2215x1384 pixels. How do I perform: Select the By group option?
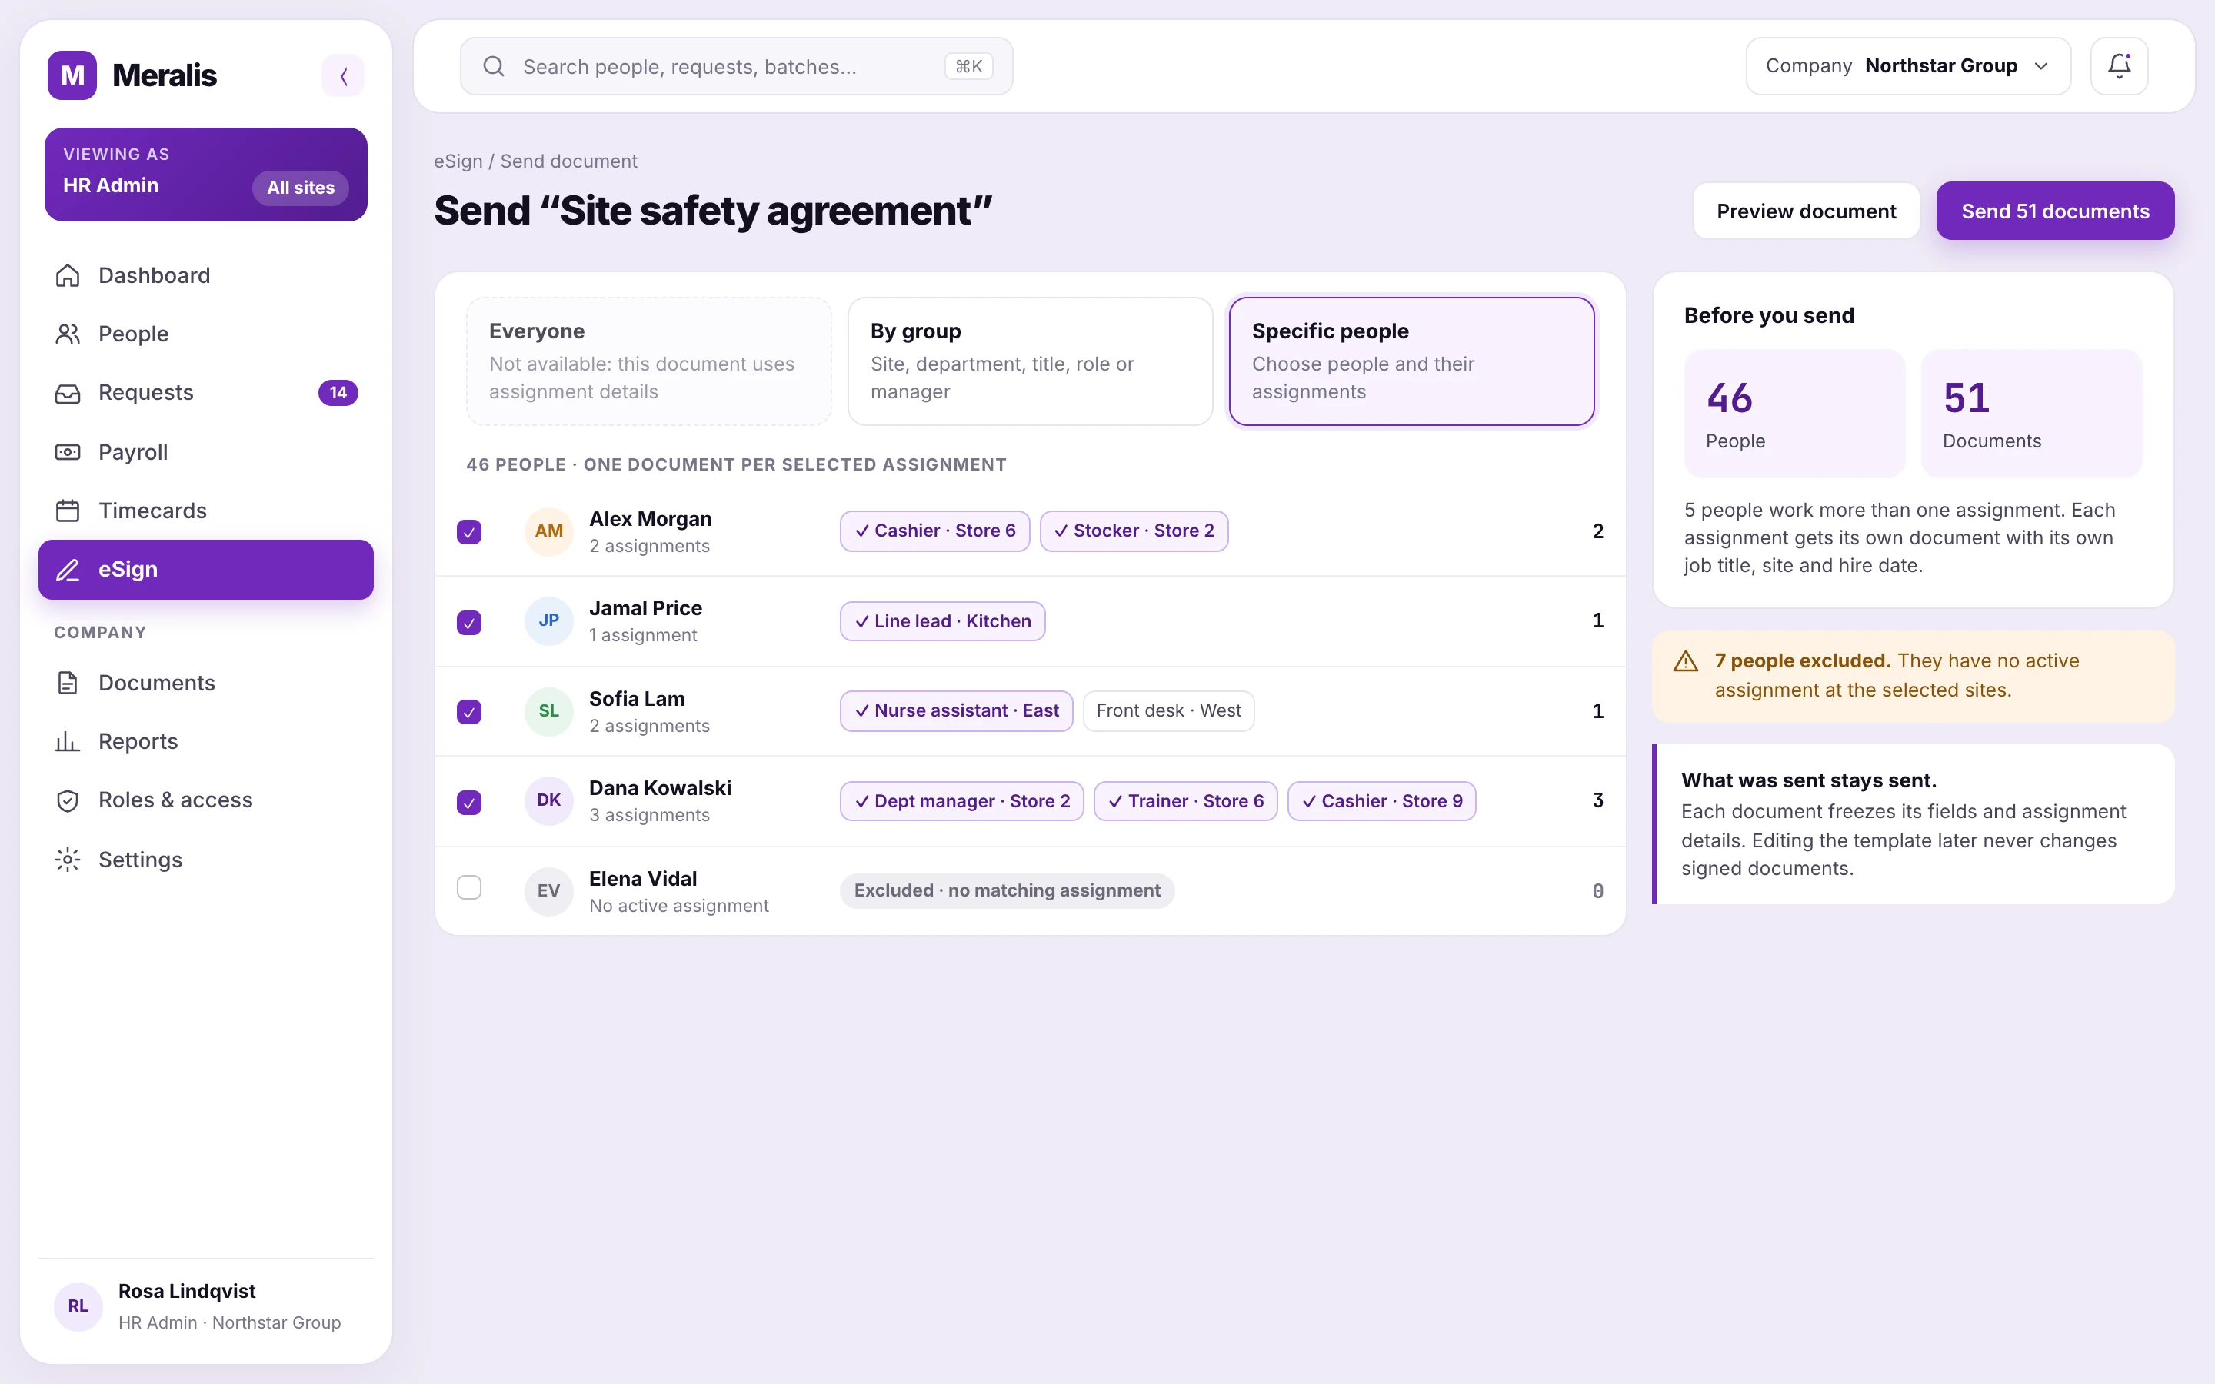pos(1030,361)
